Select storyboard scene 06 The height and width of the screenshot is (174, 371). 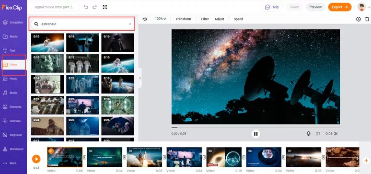(x=264, y=157)
